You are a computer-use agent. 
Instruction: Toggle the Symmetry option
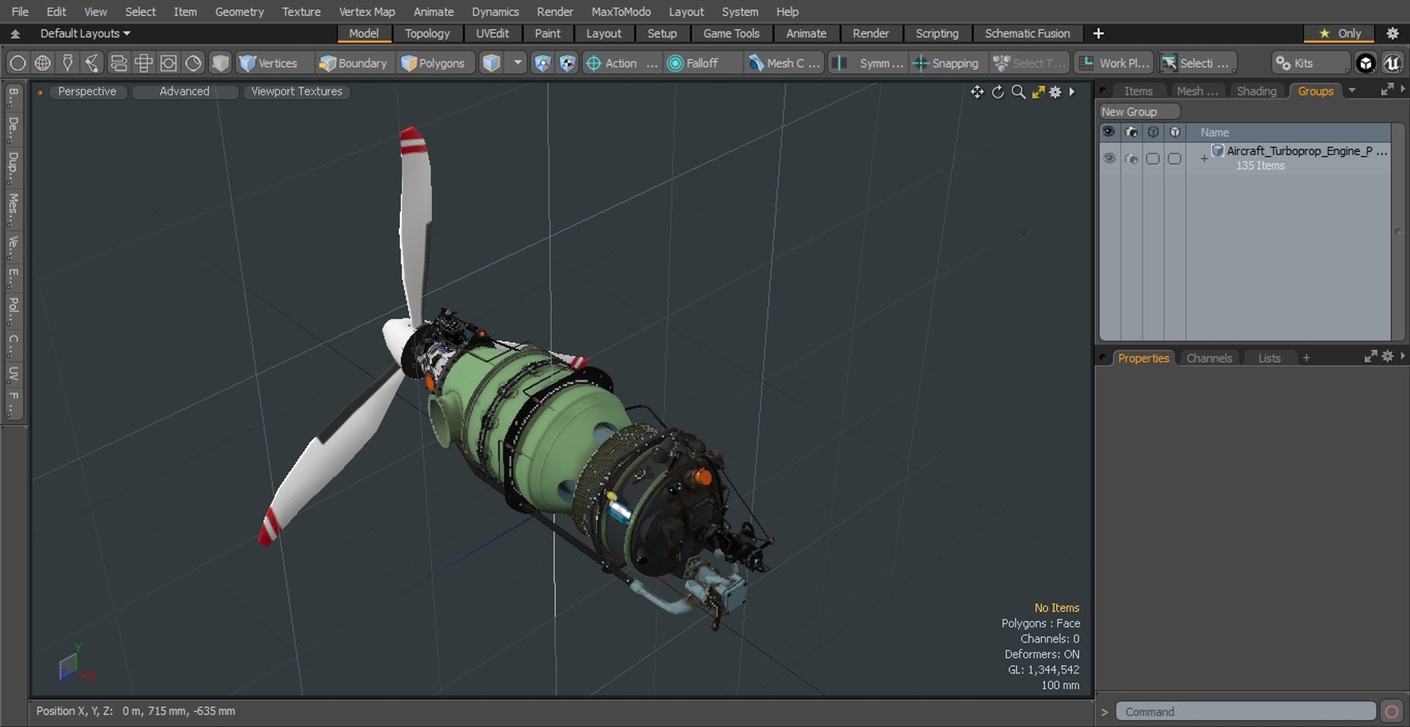click(869, 63)
